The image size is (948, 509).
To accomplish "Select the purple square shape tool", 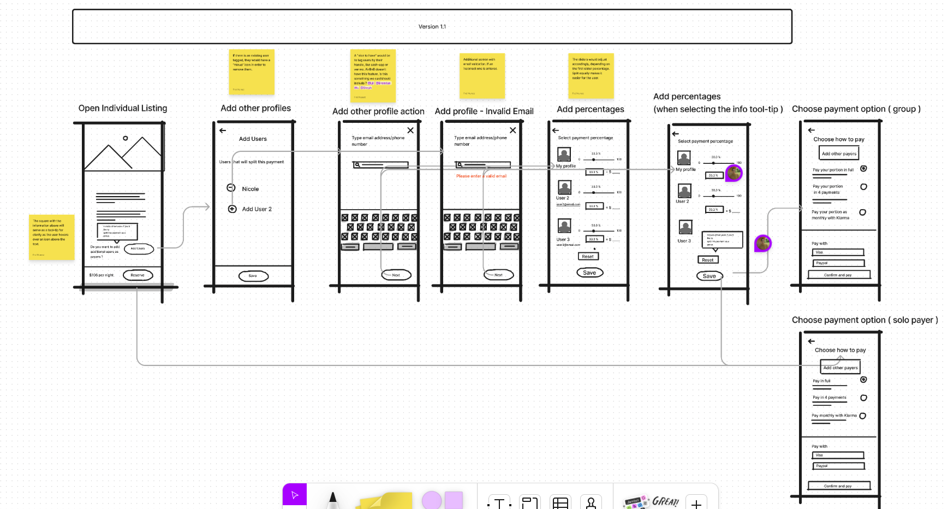I will point(454,500).
